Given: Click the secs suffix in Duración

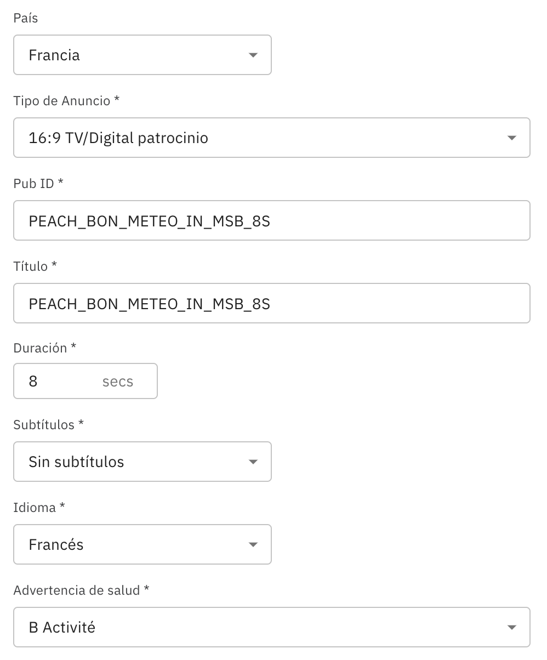Looking at the screenshot, I should click(x=118, y=381).
